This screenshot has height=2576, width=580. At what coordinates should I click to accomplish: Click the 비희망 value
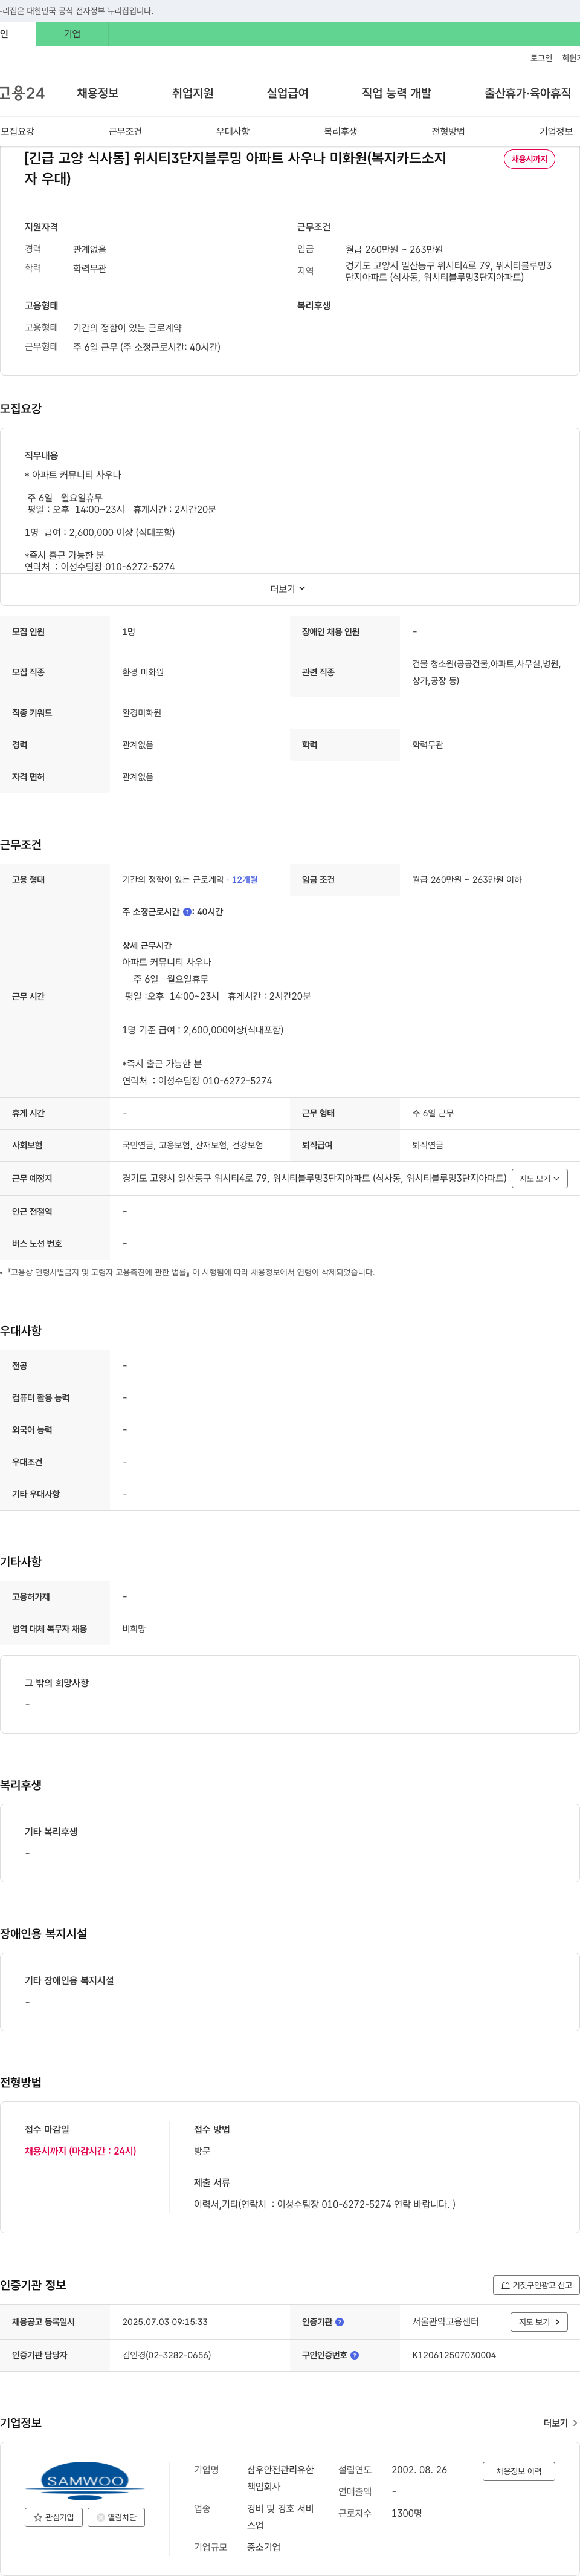pyautogui.click(x=134, y=1629)
